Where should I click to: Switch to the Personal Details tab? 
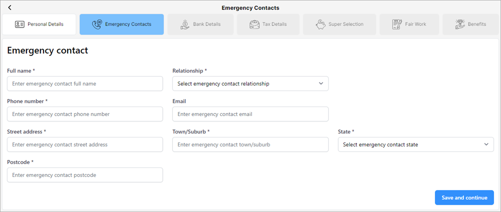(39, 24)
